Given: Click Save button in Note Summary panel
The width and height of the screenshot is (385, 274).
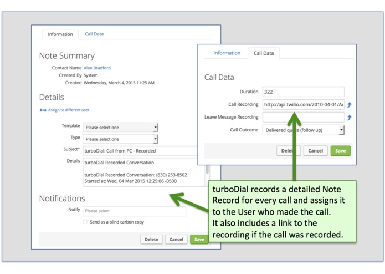Looking at the screenshot, I should [x=199, y=240].
